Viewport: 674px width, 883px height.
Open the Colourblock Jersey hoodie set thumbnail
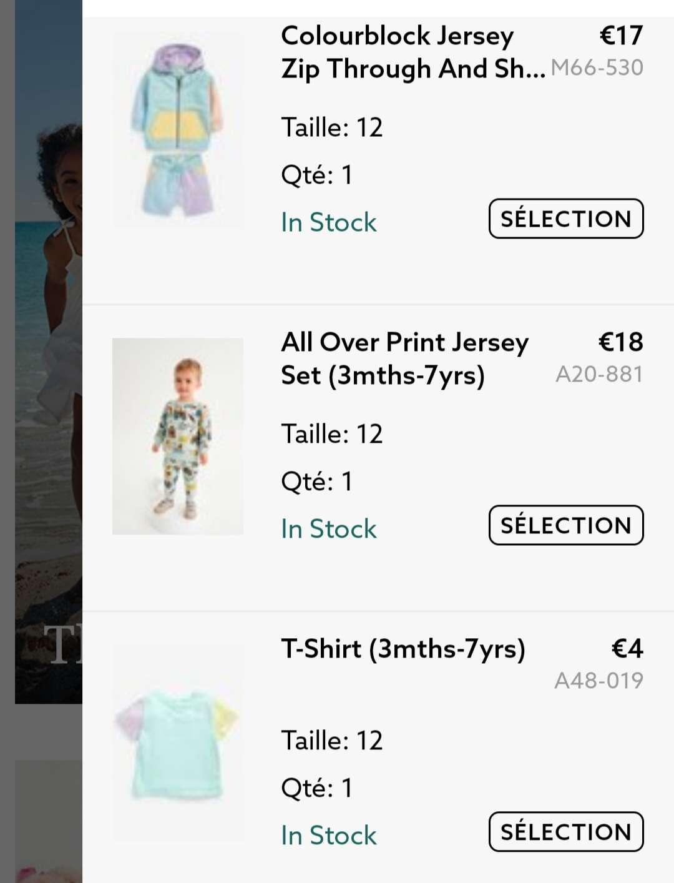click(x=178, y=130)
